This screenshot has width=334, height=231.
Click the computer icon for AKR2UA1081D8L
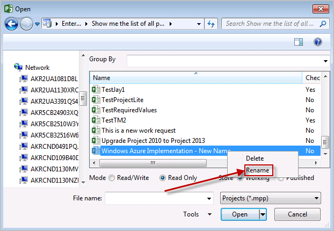(x=24, y=78)
